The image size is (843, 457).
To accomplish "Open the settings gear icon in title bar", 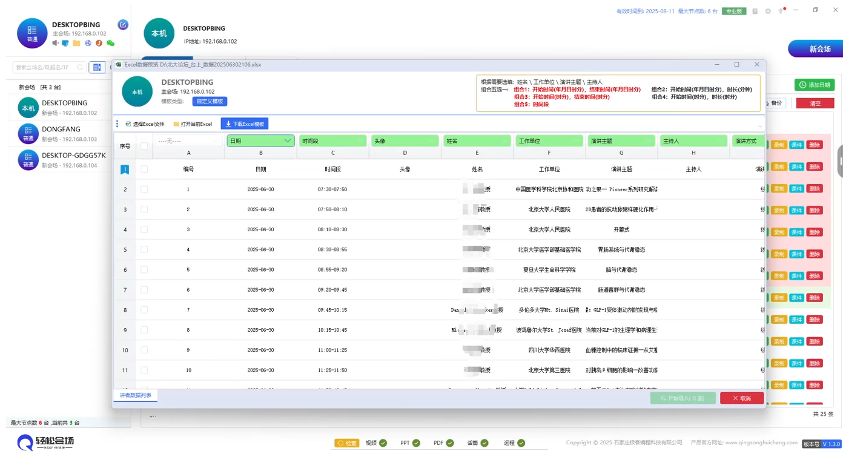I will 768,11.
